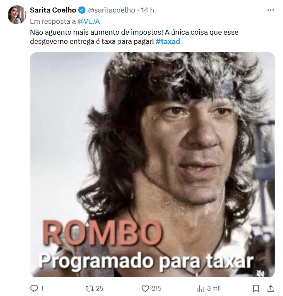Open the ROMBO meme video
The image size is (283, 296).
point(152,164)
